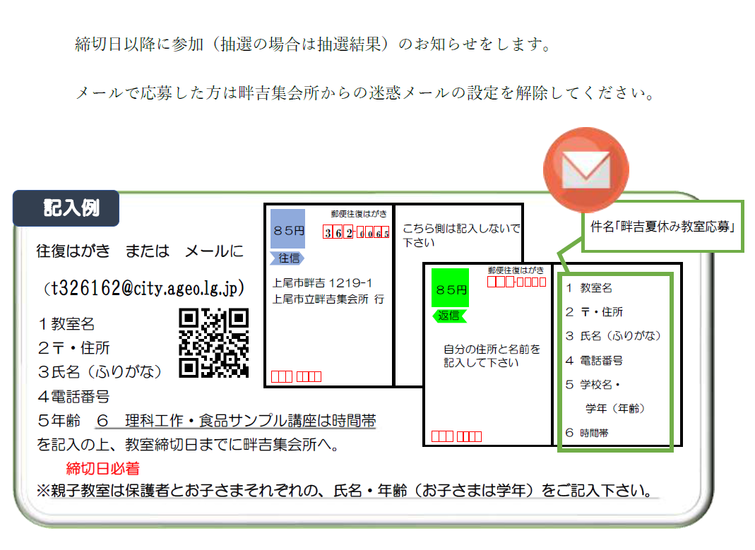The height and width of the screenshot is (550, 755).
Task: Click the blue 往信 ribbon label
Action: 287,258
